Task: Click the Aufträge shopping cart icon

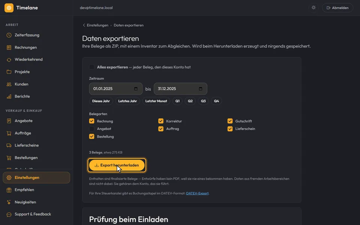Action: pyautogui.click(x=9, y=133)
